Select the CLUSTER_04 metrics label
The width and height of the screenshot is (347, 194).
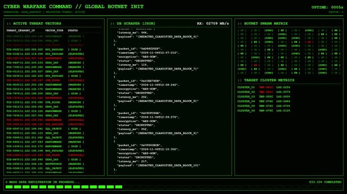pyautogui.click(x=246, y=101)
